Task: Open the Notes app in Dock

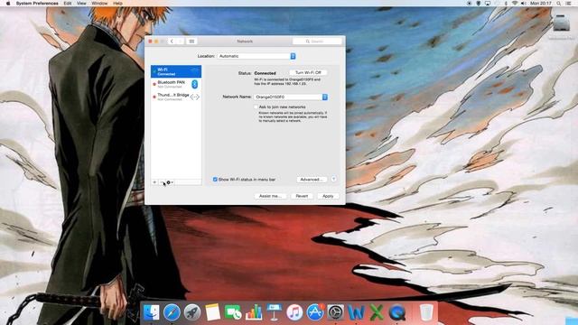Action: pos(213,312)
